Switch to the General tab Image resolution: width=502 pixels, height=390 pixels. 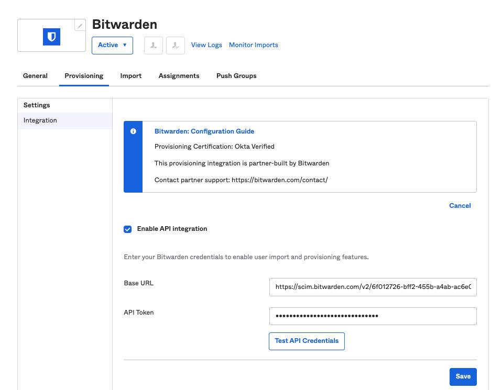coord(35,76)
